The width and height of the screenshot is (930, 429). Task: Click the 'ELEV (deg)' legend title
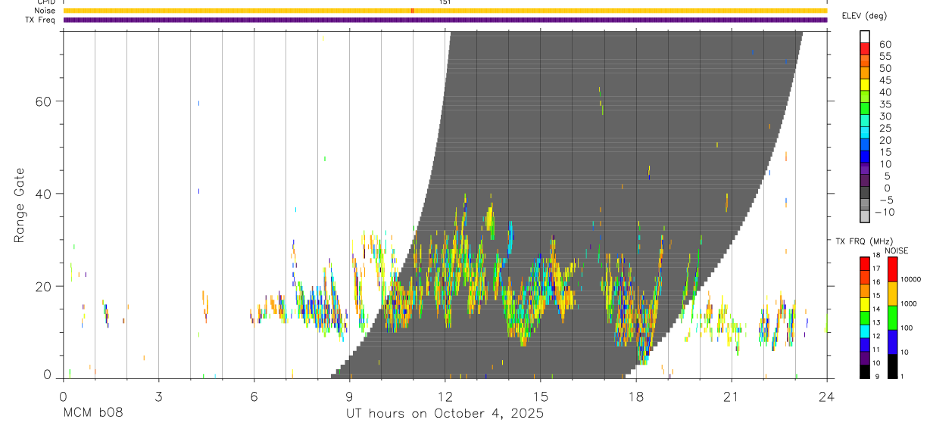863,16
